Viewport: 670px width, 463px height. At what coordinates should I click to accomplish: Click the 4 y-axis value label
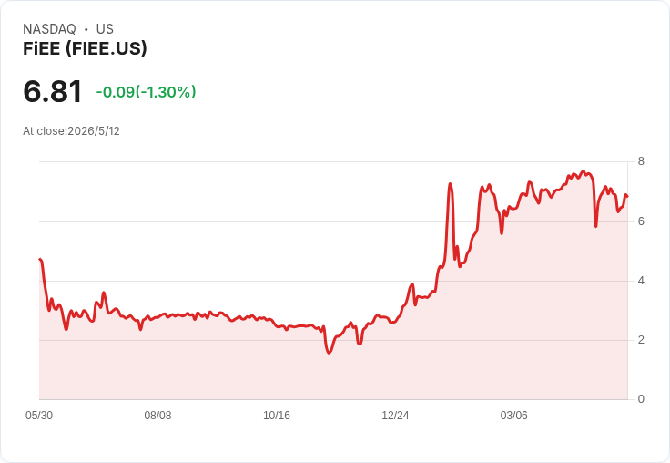coord(641,281)
